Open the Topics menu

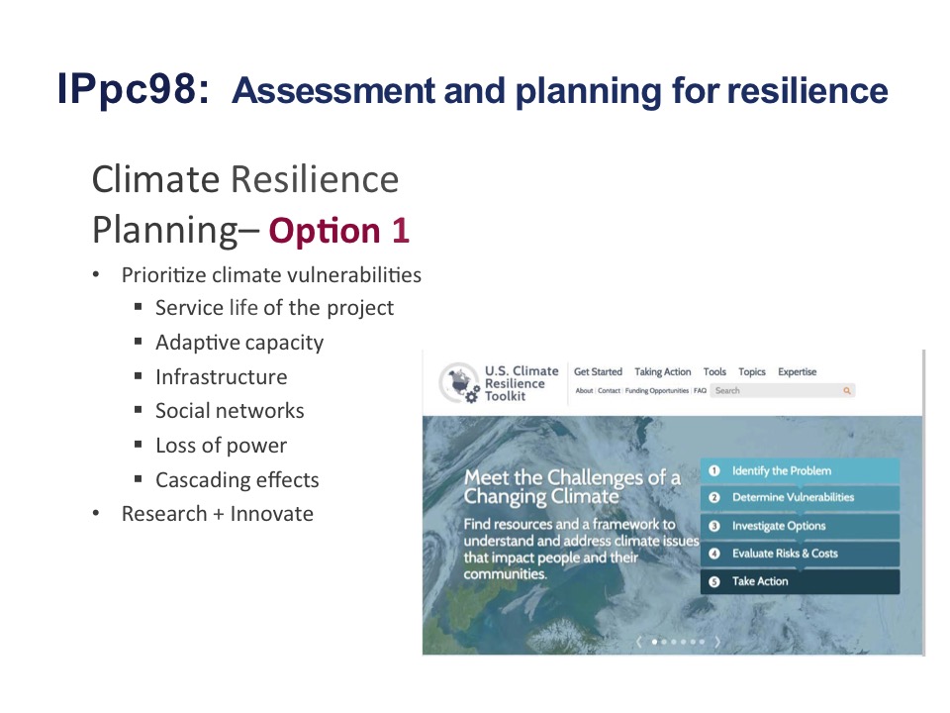pos(752,372)
